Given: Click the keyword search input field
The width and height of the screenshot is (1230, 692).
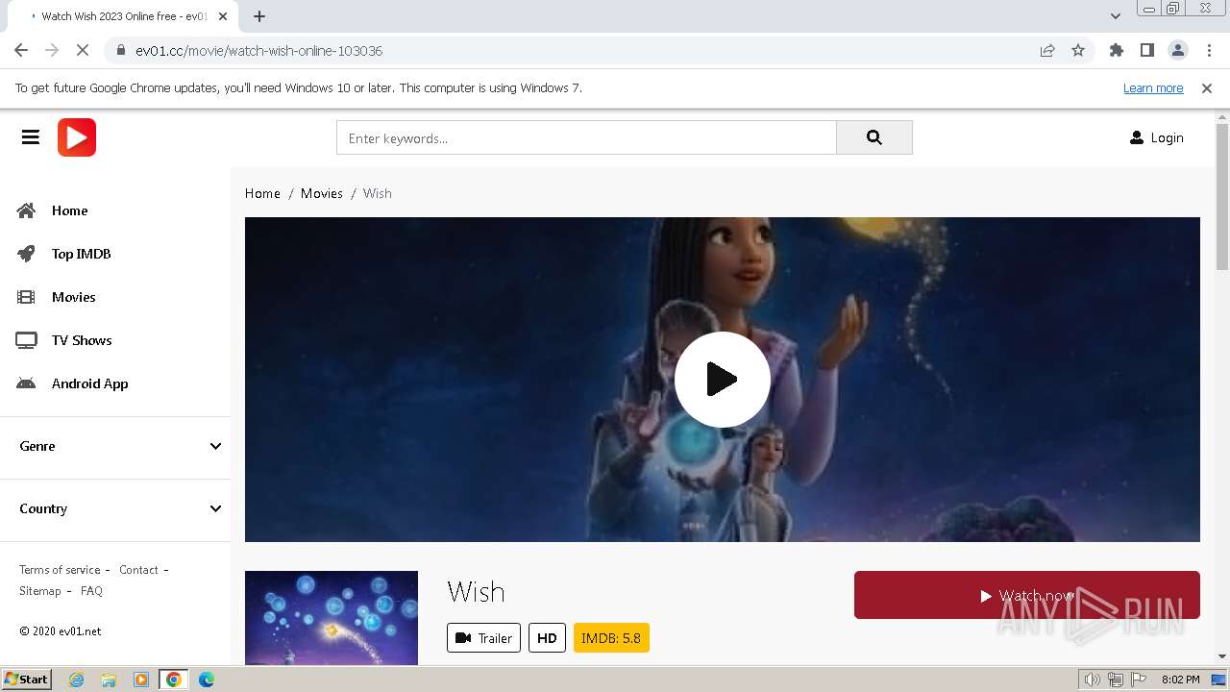Looking at the screenshot, I should (586, 137).
